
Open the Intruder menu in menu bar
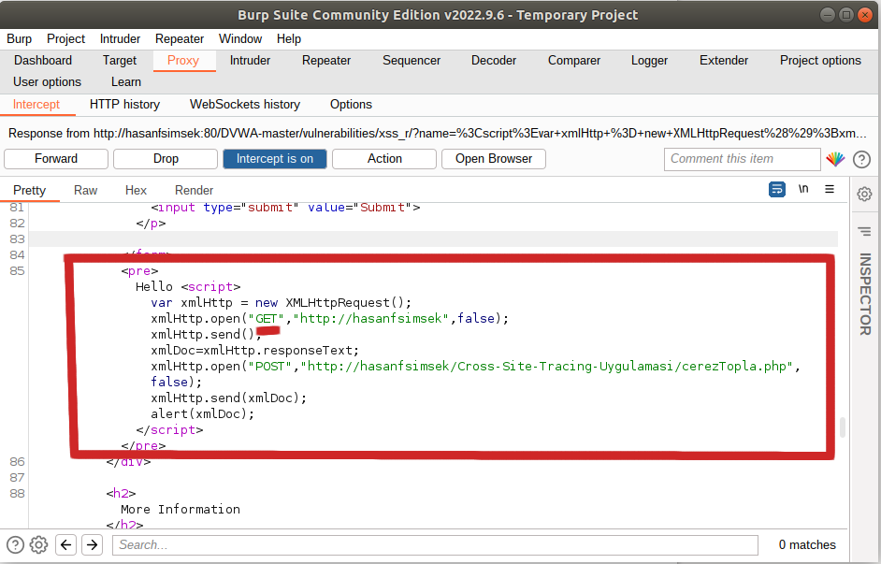click(x=121, y=38)
